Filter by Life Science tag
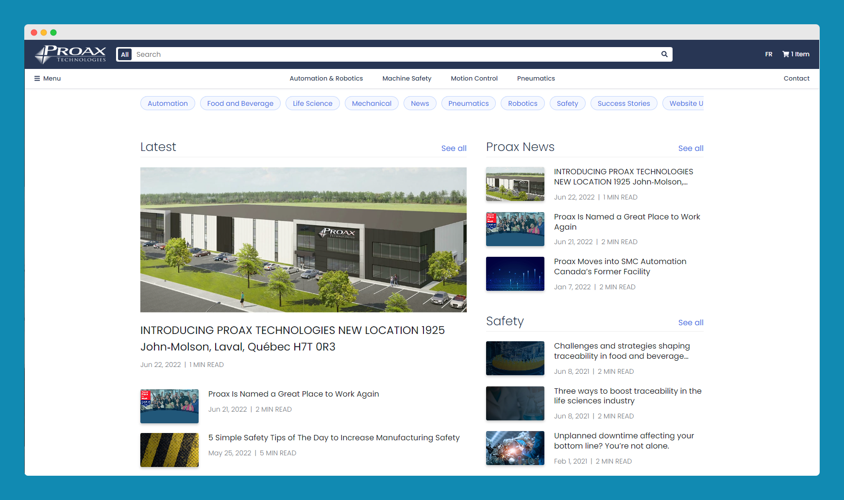 pos(313,103)
